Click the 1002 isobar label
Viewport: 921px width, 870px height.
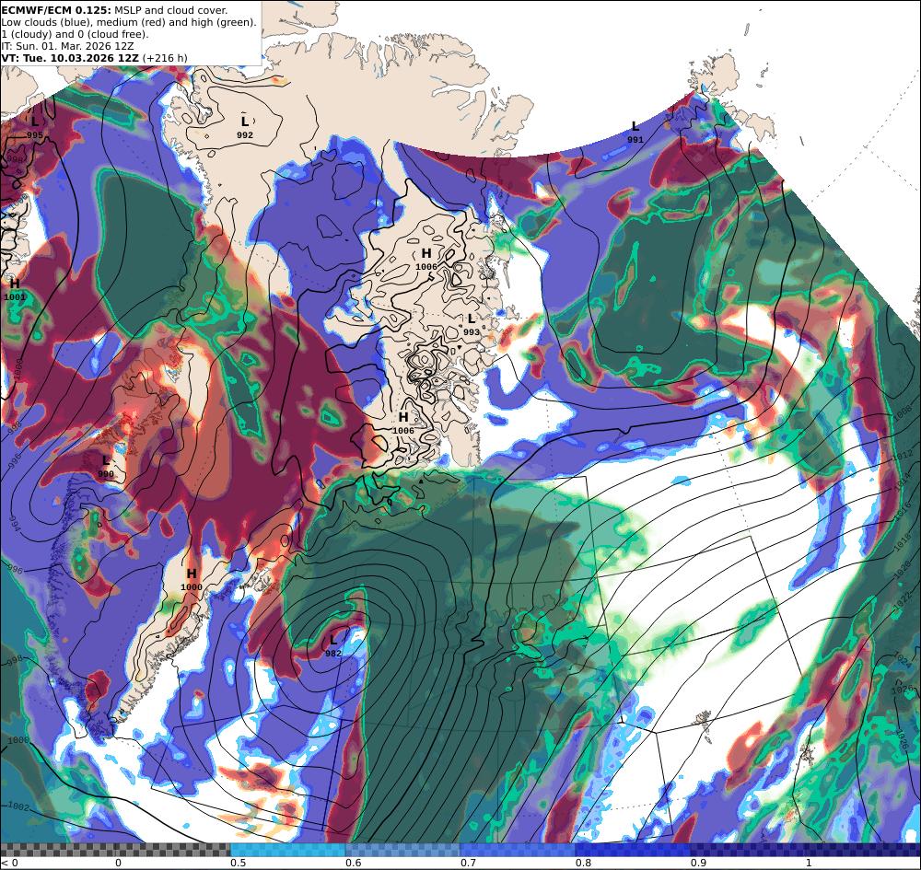click(x=17, y=807)
